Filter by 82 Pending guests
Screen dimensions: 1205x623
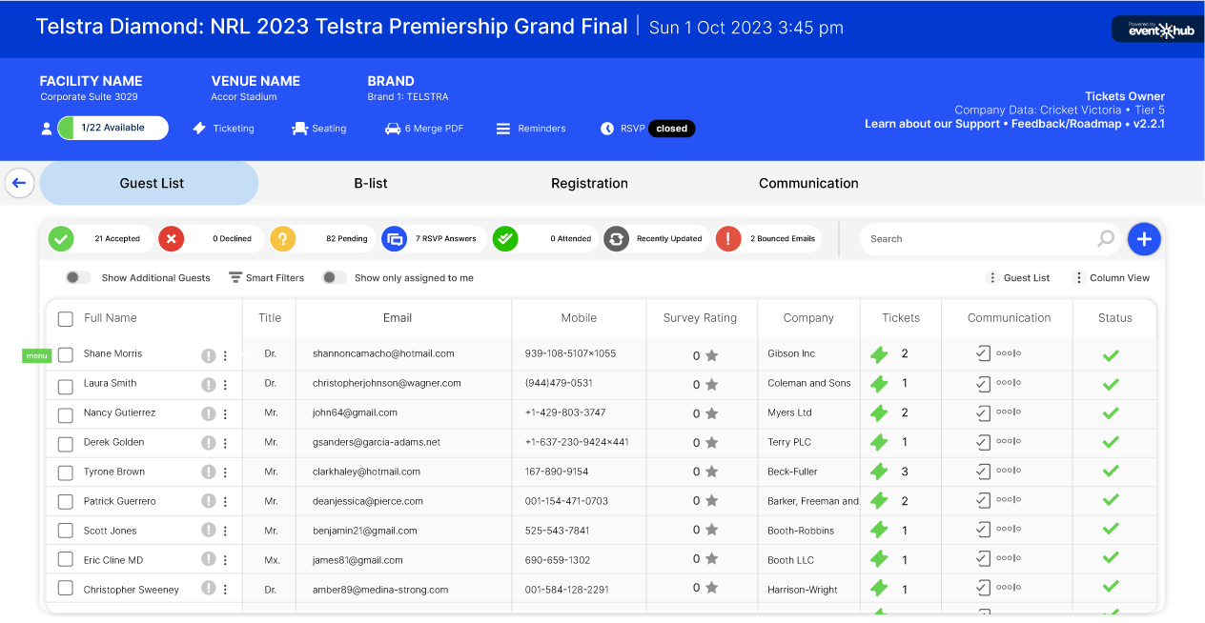tap(321, 239)
